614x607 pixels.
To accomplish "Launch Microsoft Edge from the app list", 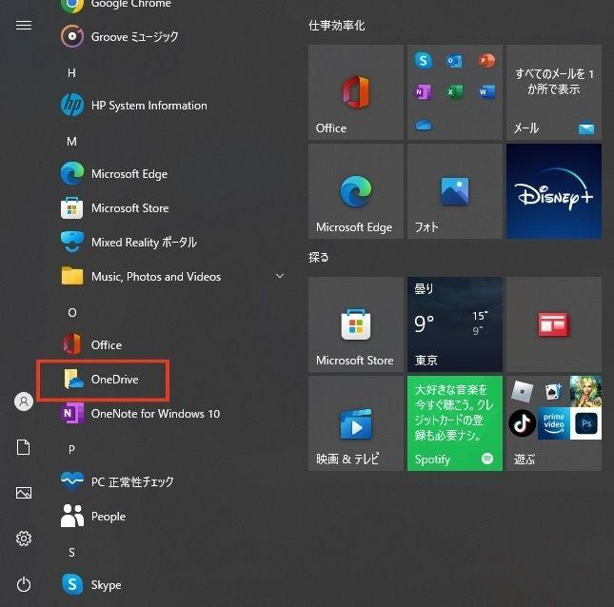I will pyautogui.click(x=114, y=174).
